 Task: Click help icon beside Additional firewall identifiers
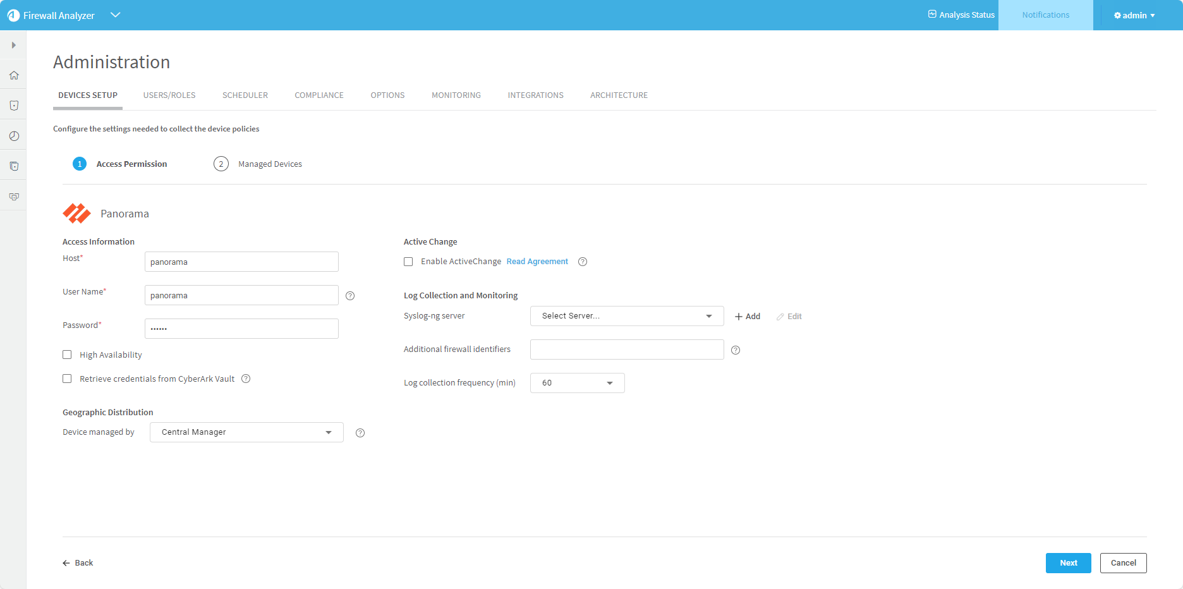click(x=736, y=350)
